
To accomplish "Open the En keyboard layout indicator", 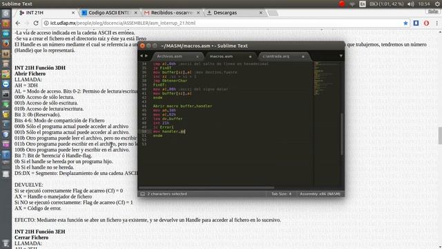I will pos(363,4).
